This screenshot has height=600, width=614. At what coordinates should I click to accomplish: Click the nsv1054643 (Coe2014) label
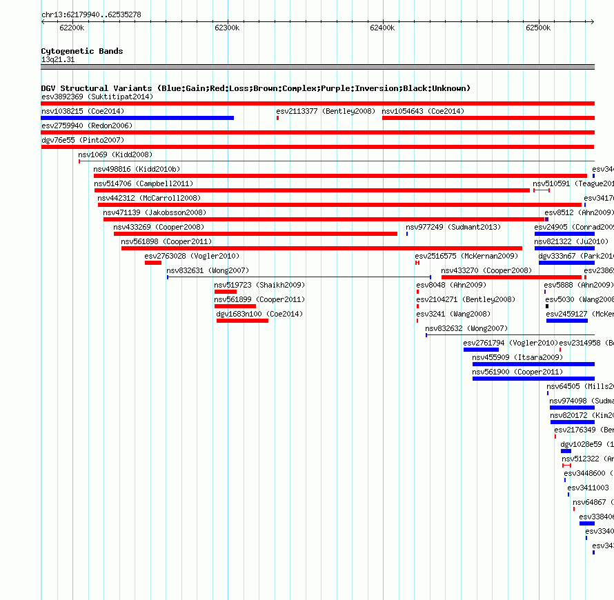click(423, 111)
